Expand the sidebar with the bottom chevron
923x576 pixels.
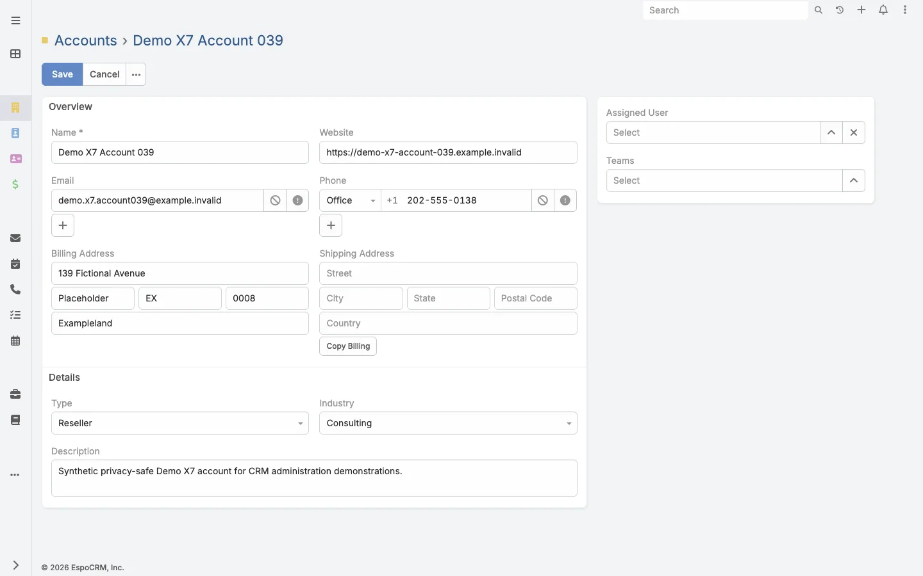click(15, 565)
